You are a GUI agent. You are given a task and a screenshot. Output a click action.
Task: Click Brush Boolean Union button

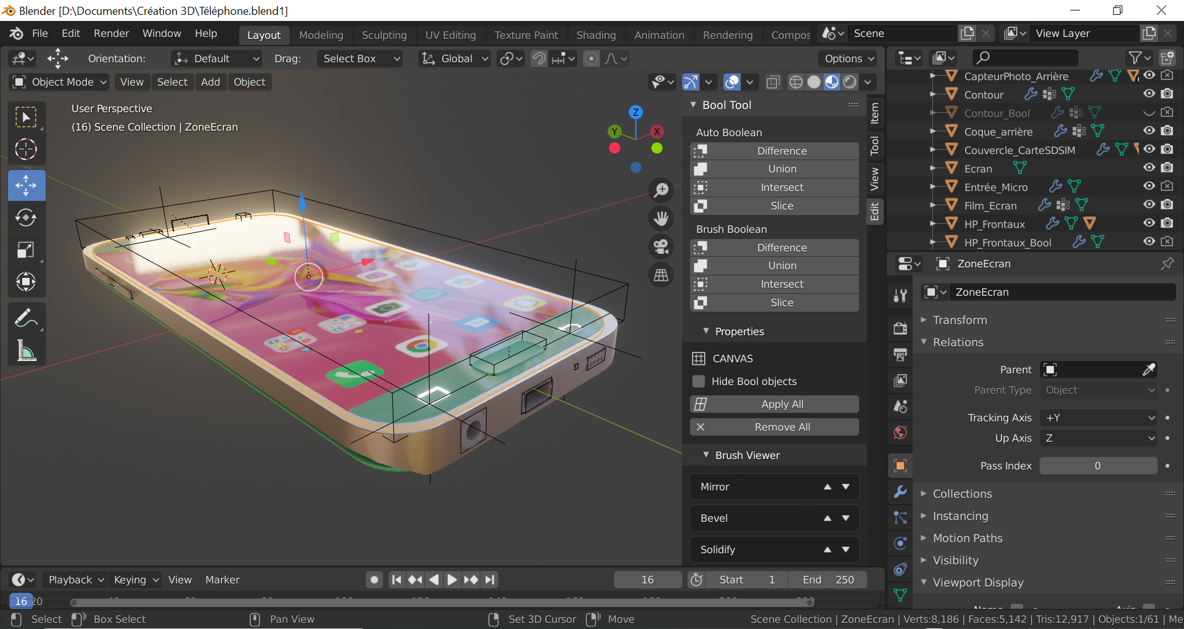click(775, 266)
